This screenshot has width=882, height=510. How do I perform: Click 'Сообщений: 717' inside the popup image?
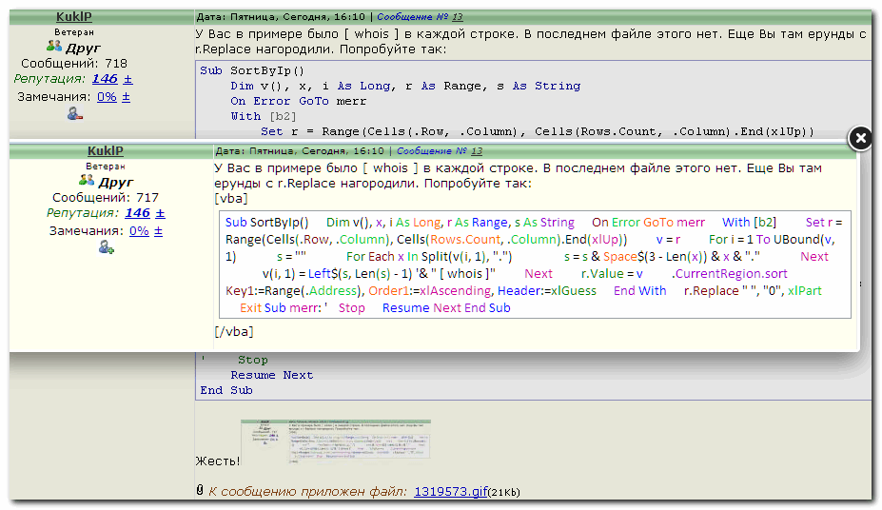106,197
